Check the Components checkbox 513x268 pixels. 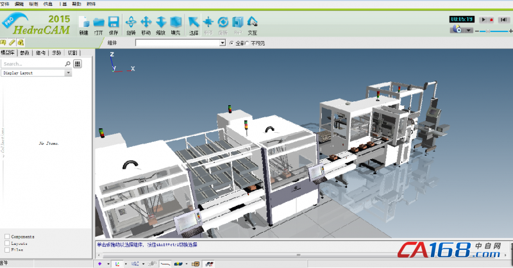7,237
